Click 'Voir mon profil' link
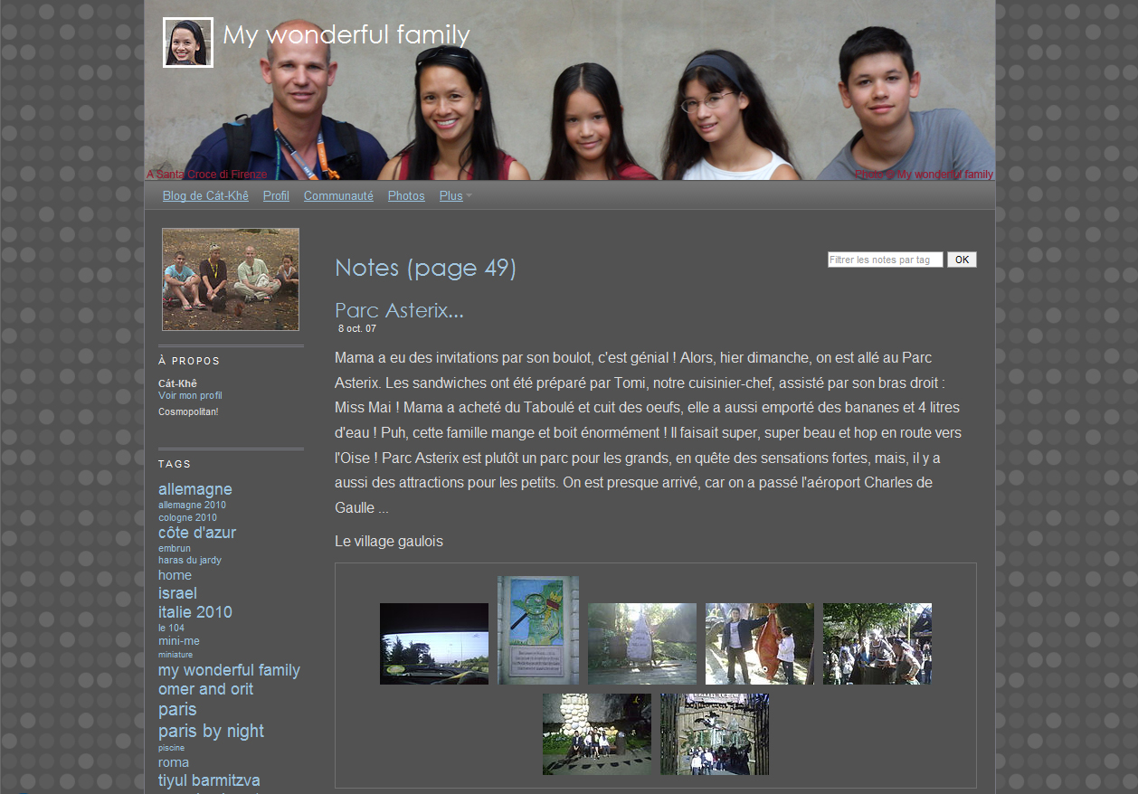The height and width of the screenshot is (794, 1138). [x=190, y=396]
